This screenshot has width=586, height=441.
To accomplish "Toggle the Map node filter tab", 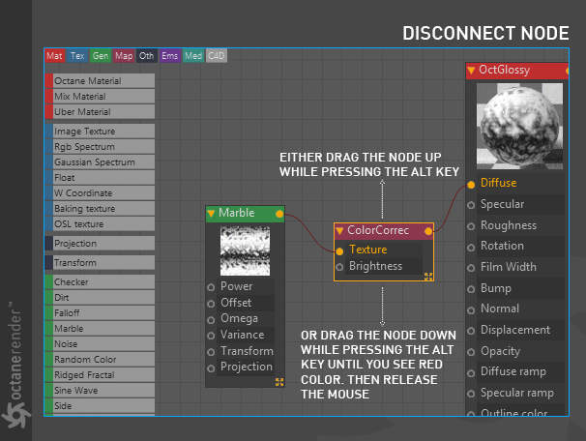I will coord(124,56).
